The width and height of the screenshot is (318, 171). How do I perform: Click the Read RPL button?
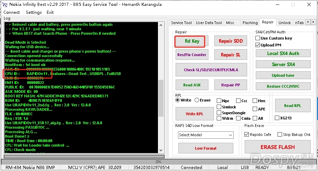tap(293, 106)
